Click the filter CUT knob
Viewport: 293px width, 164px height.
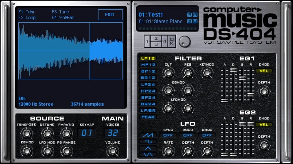168,73
